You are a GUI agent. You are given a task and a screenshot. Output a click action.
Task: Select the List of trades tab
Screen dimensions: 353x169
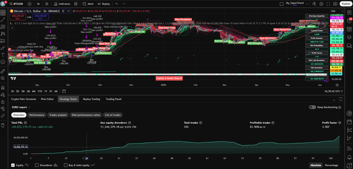(x=113, y=115)
